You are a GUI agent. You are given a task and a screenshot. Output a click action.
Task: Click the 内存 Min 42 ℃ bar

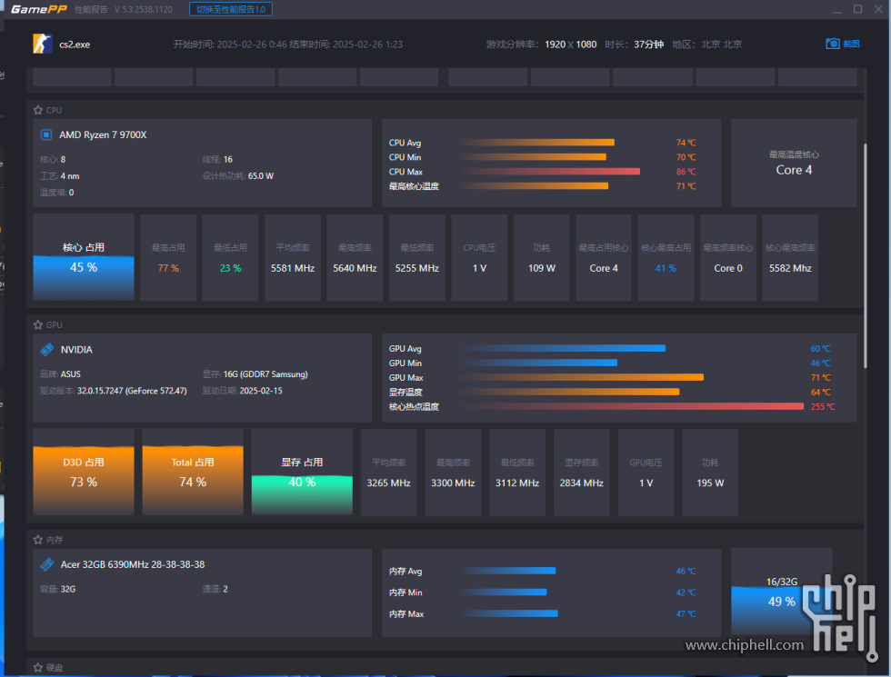coord(504,592)
